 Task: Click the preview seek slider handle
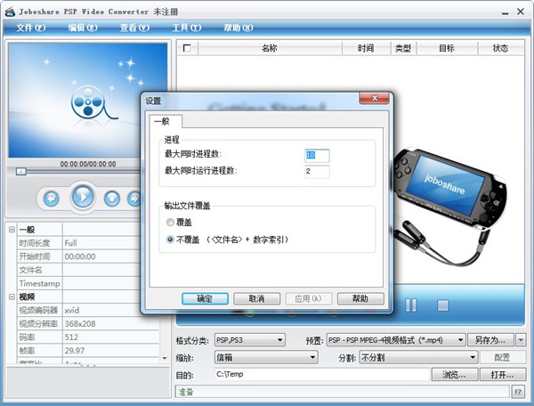(21, 171)
